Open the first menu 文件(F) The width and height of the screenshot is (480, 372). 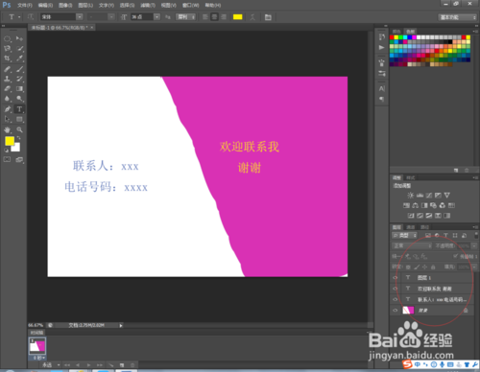click(x=25, y=5)
